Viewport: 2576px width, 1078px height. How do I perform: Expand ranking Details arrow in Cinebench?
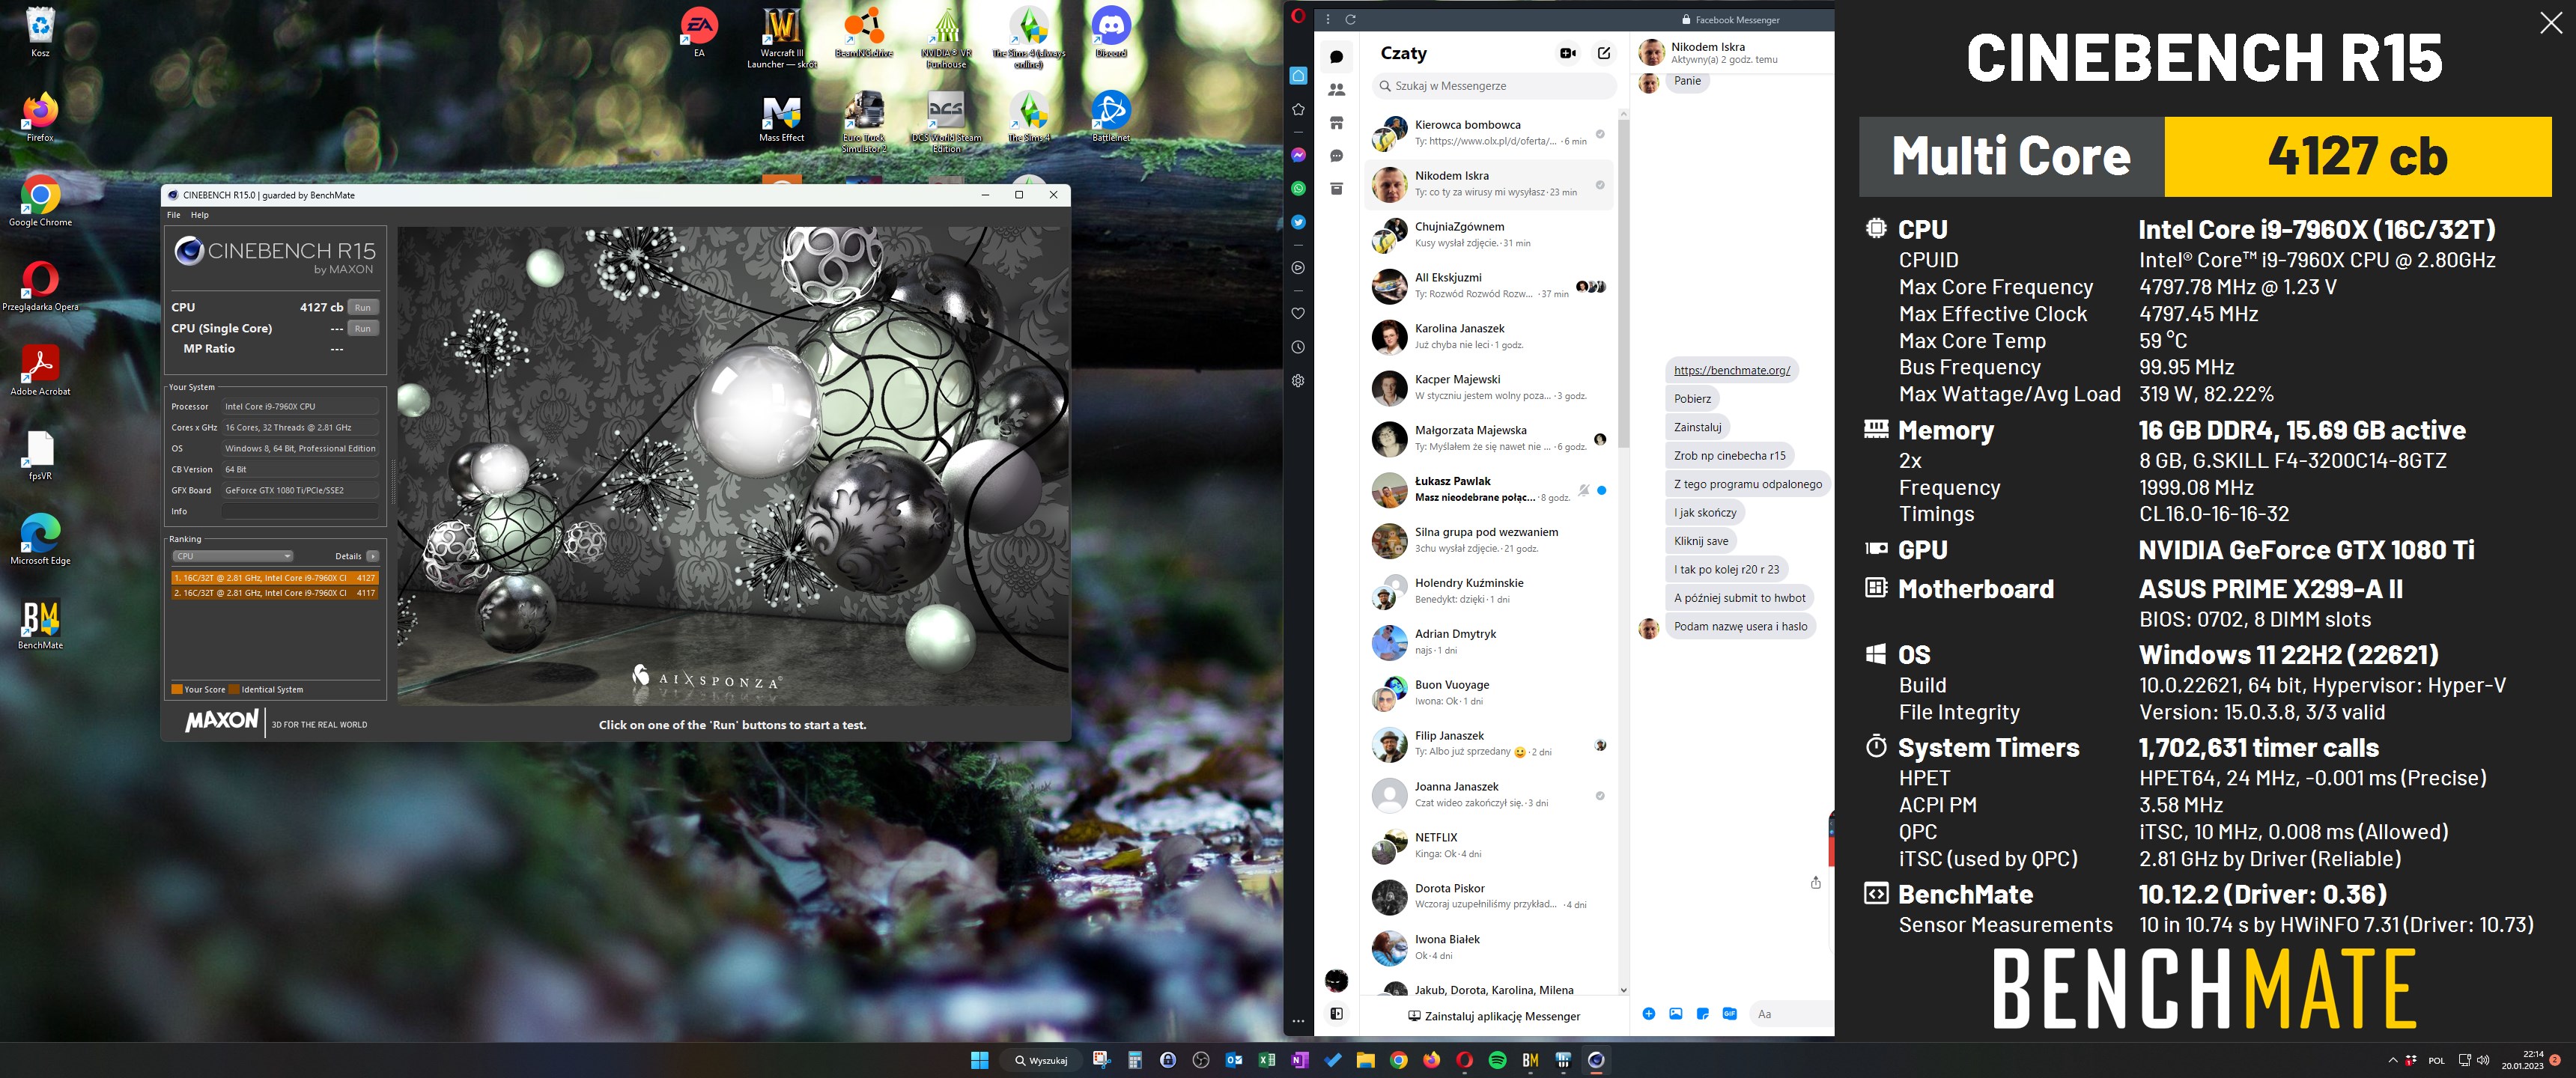pyautogui.click(x=372, y=556)
